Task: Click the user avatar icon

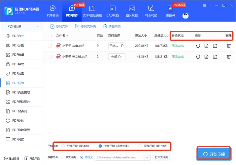Action: (185, 16)
